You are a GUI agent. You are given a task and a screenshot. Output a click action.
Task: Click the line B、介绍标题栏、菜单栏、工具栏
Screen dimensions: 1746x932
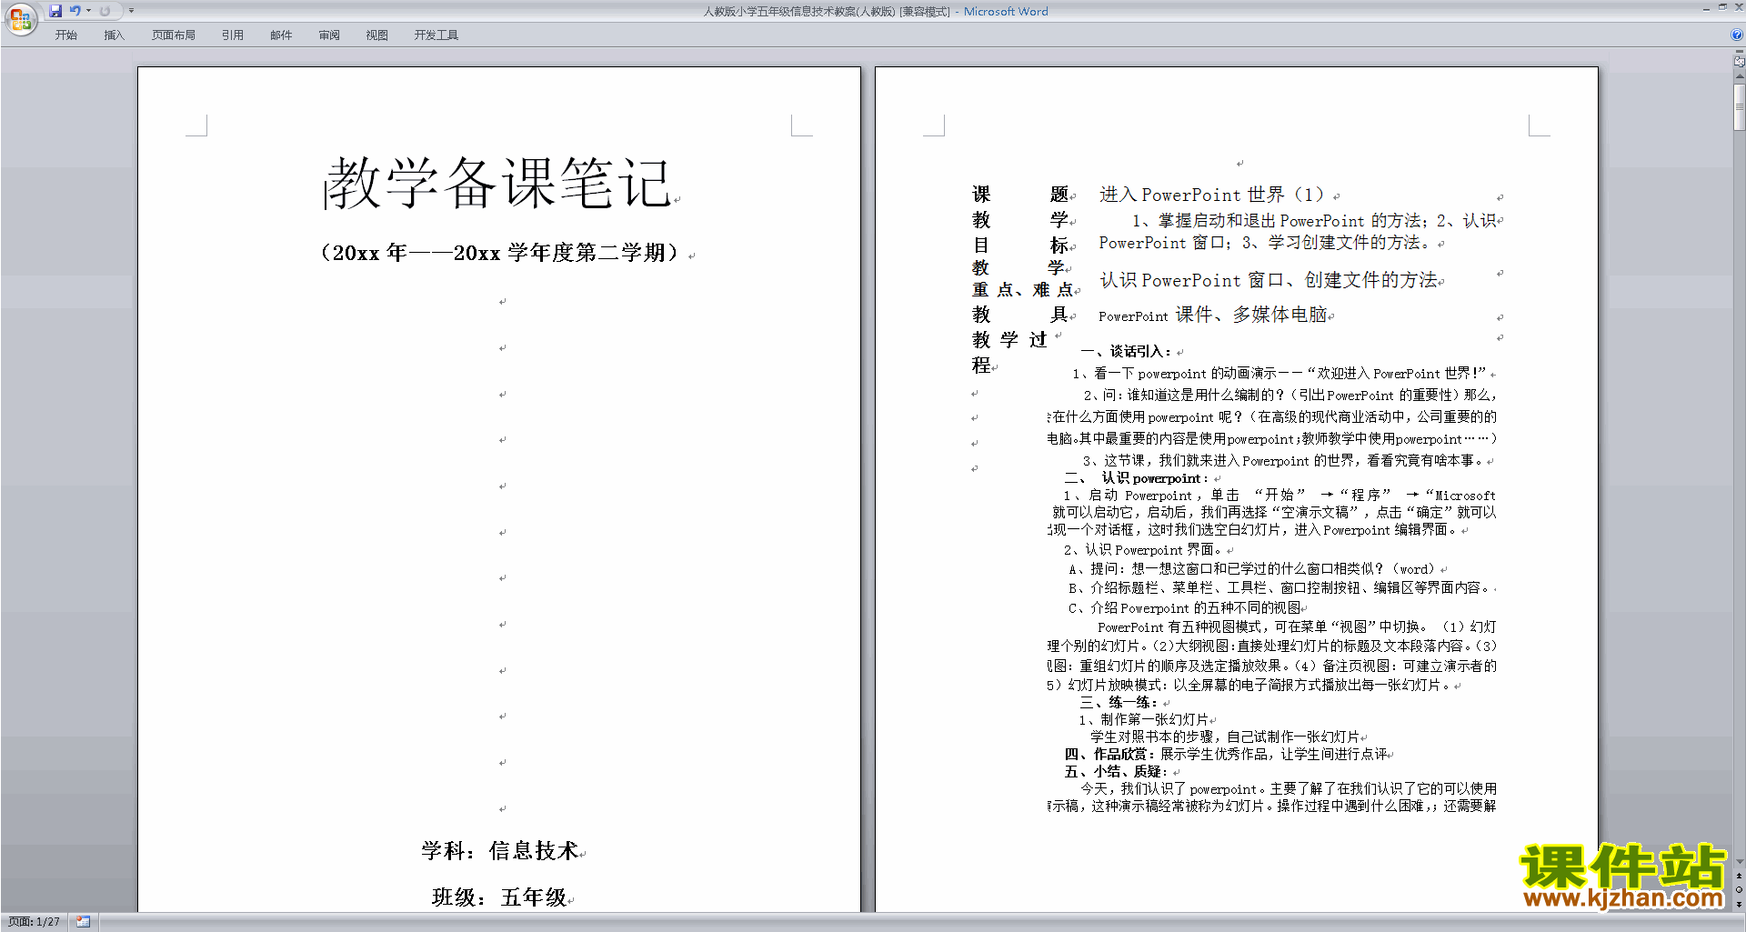(1279, 587)
